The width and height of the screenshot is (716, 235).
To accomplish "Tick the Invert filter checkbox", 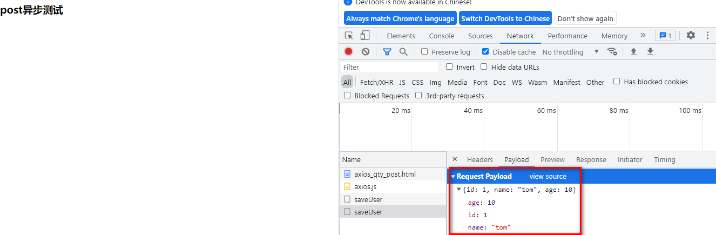I will (449, 67).
